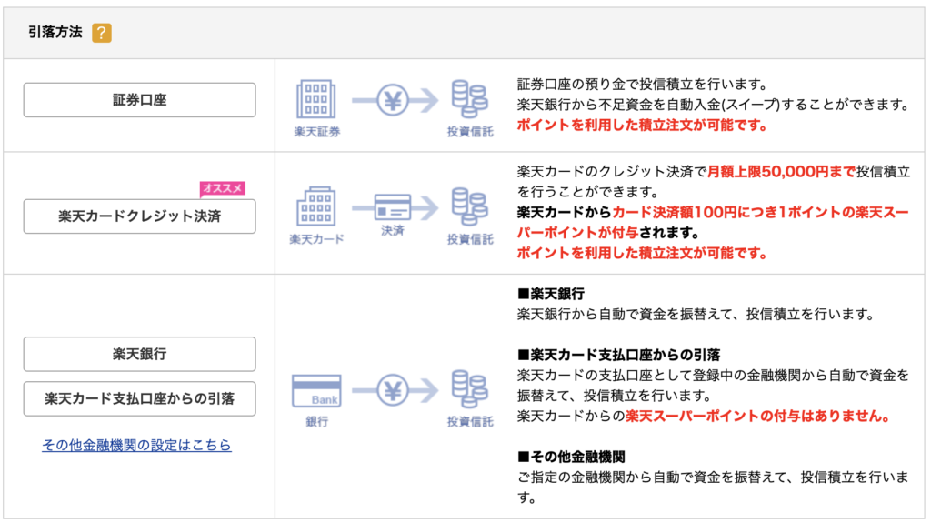
Task: Click text 楽天銀行から自動で資金を振替えて、投信積立を行います。
Action: tap(696, 315)
